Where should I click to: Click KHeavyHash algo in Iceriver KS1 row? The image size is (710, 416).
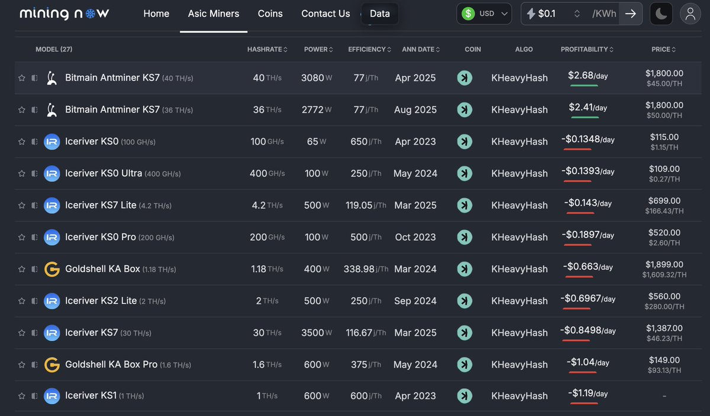coord(519,396)
